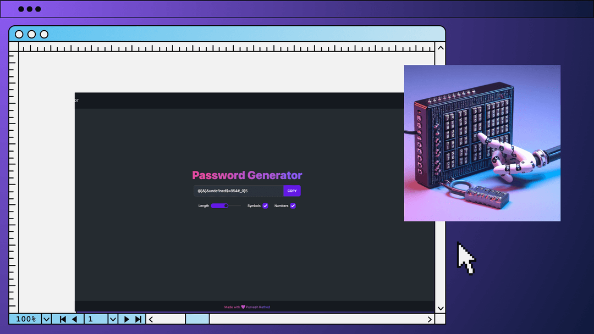Click the vertical scrollbar down arrow
This screenshot has width=594, height=334.
[440, 308]
